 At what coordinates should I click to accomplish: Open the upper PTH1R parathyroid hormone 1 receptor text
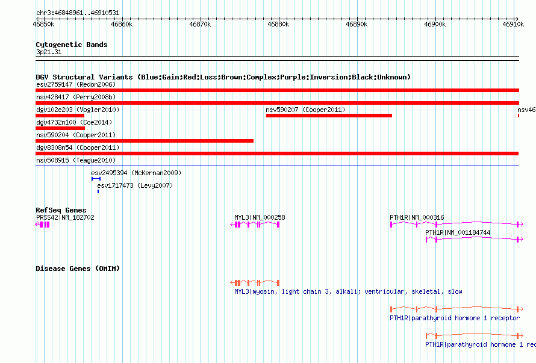point(455,318)
